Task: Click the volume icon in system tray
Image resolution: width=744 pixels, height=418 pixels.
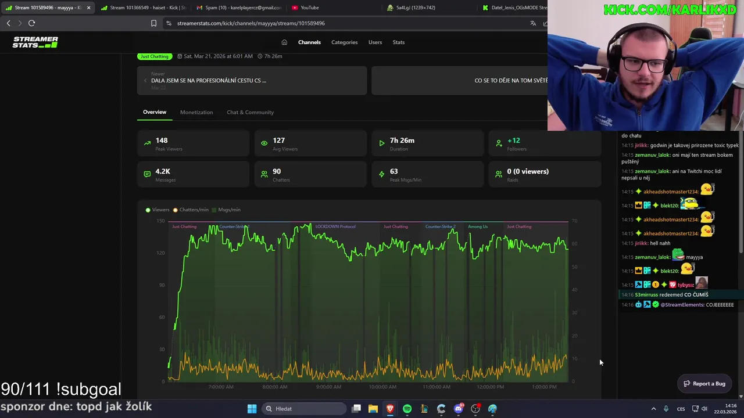Action: point(704,409)
